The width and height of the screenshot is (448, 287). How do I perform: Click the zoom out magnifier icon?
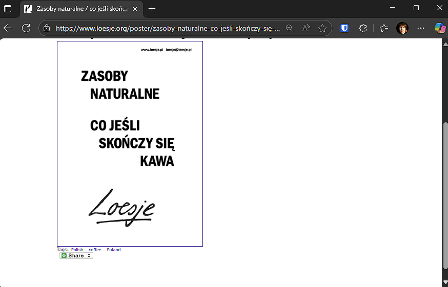coord(290,28)
